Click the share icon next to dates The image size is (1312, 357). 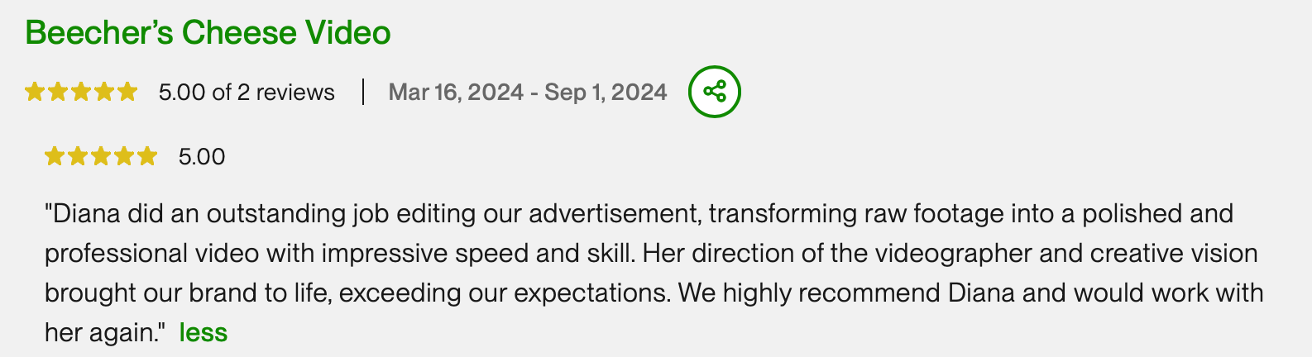click(x=714, y=92)
